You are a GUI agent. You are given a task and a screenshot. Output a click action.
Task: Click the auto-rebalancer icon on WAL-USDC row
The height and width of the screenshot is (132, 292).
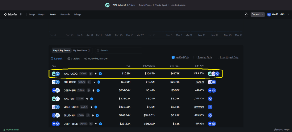coord(90,74)
